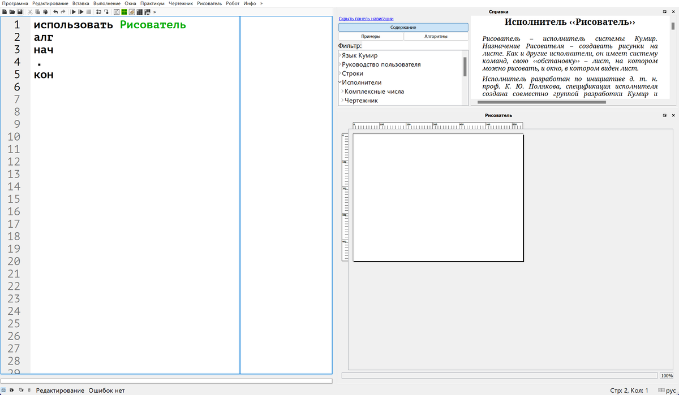The width and height of the screenshot is (679, 395).
Task: Open the Инфо menu
Action: pyautogui.click(x=250, y=3)
